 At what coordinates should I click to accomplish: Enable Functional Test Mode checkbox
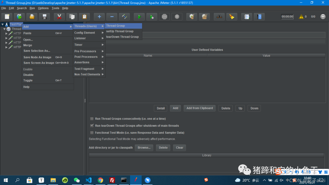[92, 133]
